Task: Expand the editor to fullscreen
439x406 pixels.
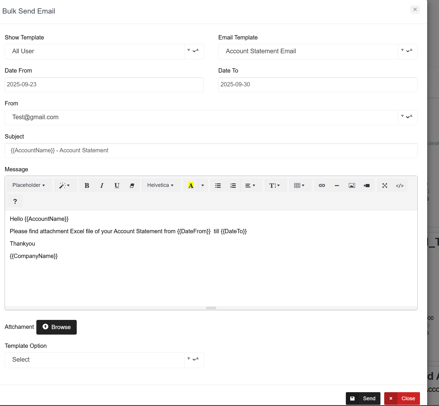Action: pyautogui.click(x=384, y=185)
